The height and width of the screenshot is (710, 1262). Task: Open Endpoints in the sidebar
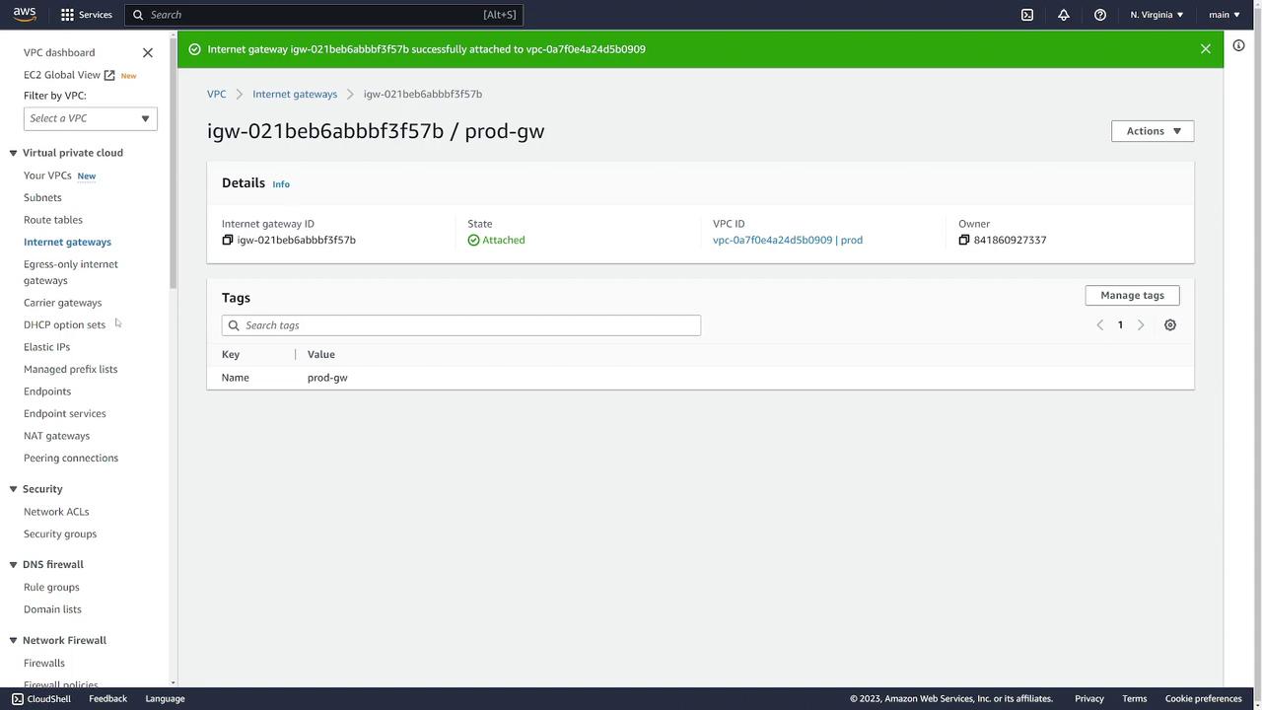tap(47, 391)
